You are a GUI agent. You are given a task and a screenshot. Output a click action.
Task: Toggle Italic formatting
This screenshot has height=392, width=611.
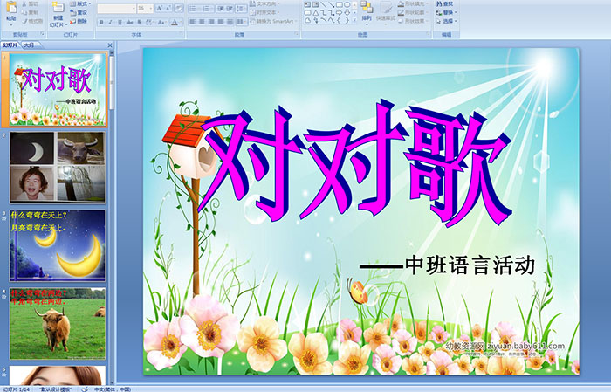pos(111,22)
